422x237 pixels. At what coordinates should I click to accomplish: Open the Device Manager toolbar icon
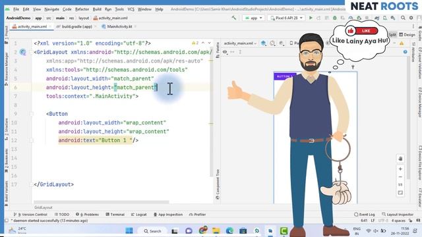385,18
